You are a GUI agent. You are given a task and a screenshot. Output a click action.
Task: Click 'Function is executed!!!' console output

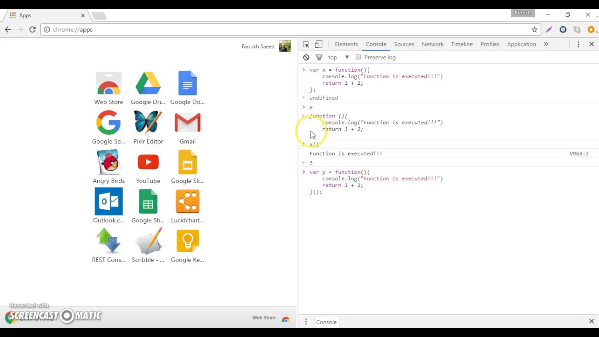[346, 154]
